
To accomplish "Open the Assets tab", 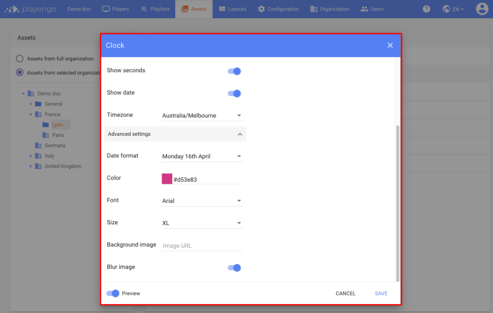I will 194,9.
